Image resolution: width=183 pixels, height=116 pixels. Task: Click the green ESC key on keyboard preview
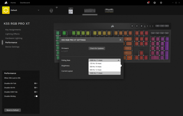click(64, 33)
